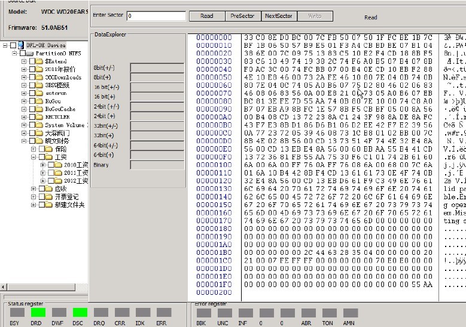The width and height of the screenshot is (466, 327).
Task: Click the KuGouCache folder icon
Action: tap(39, 109)
